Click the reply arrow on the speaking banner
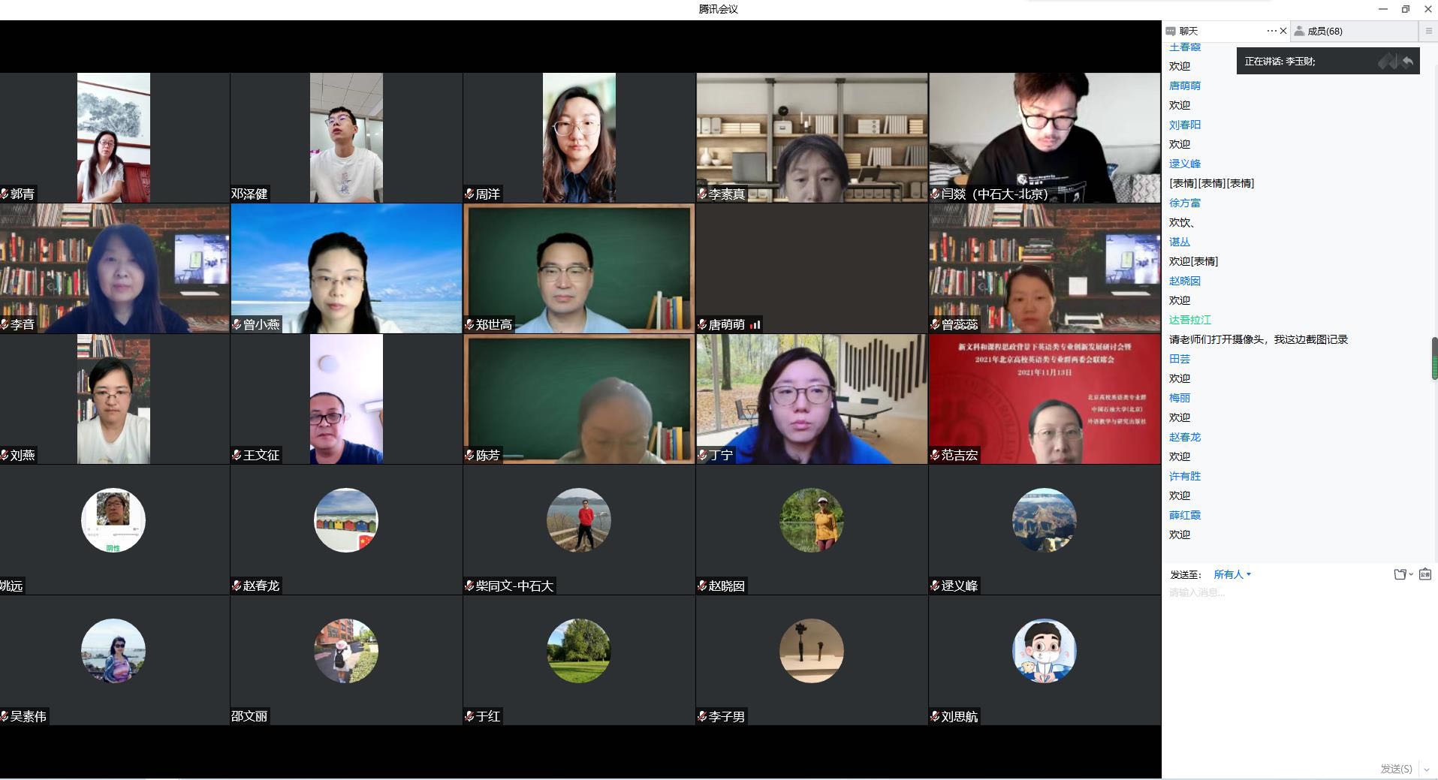This screenshot has height=780, width=1438. tap(1408, 62)
